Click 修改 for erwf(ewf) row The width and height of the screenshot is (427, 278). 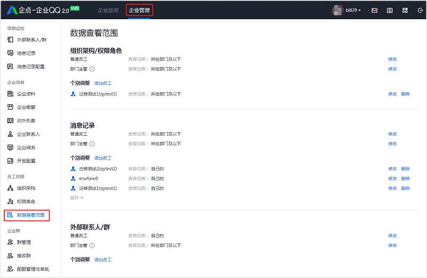392,178
